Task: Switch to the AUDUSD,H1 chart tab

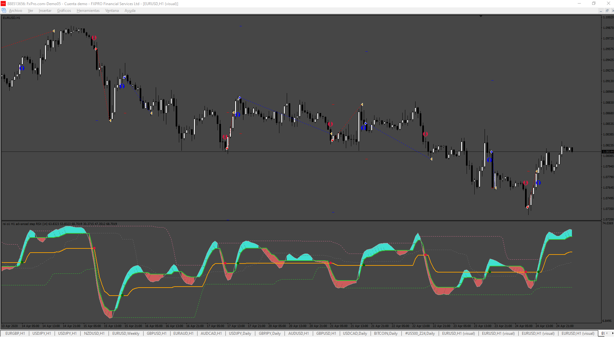Action: coord(299,333)
